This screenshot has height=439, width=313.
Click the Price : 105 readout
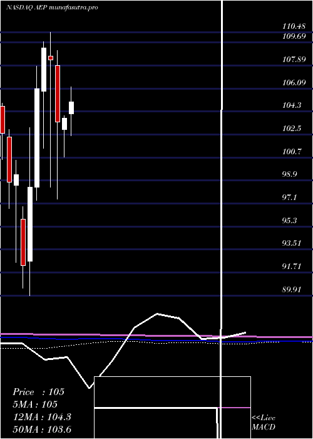(x=39, y=392)
